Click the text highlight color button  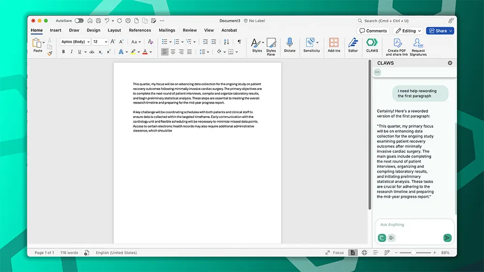133,52
